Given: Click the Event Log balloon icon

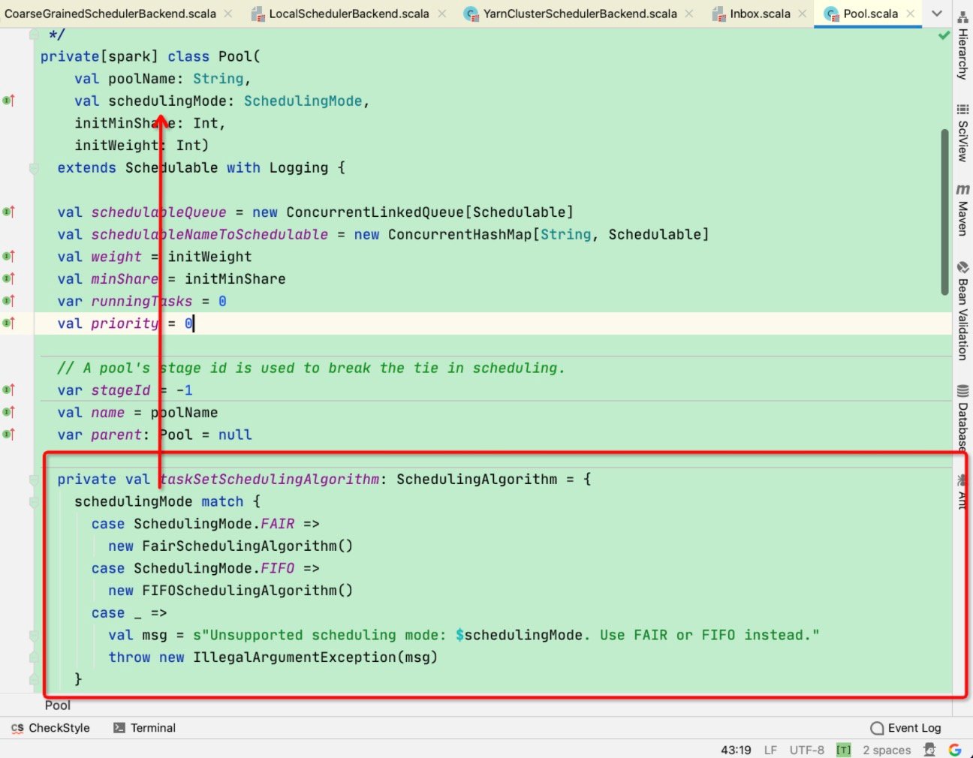Looking at the screenshot, I should coord(877,728).
